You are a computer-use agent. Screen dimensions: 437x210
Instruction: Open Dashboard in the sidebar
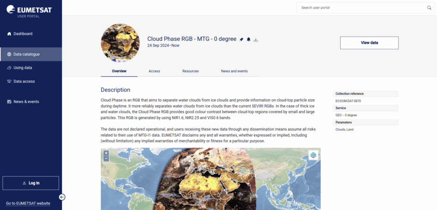[x=23, y=34]
